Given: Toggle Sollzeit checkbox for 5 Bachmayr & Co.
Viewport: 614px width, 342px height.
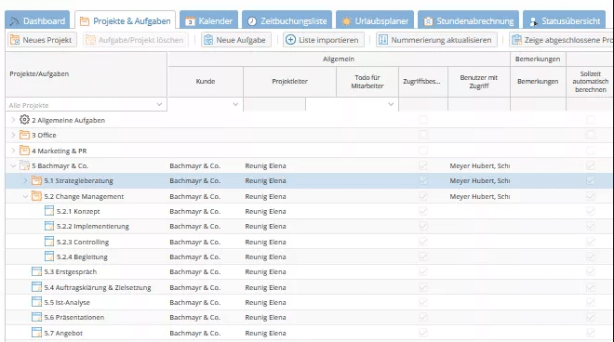Looking at the screenshot, I should coord(591,165).
